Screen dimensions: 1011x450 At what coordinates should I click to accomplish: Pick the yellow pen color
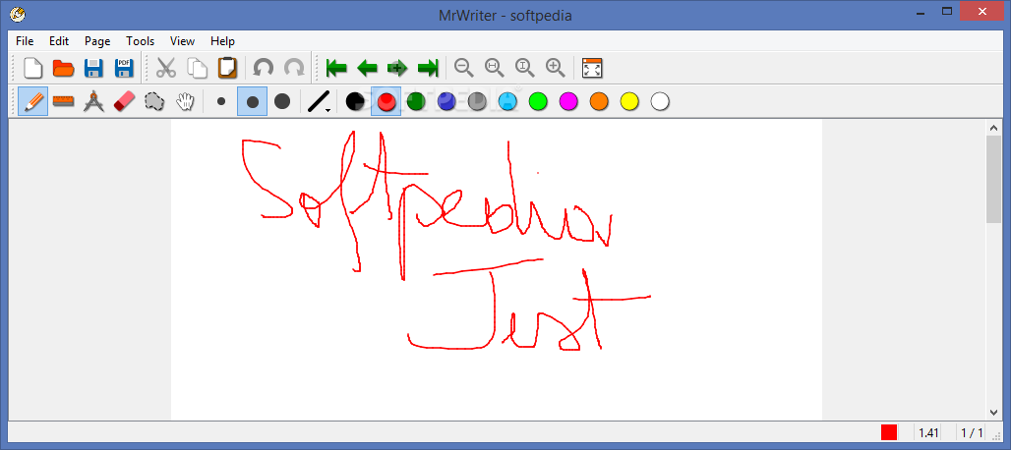(629, 101)
